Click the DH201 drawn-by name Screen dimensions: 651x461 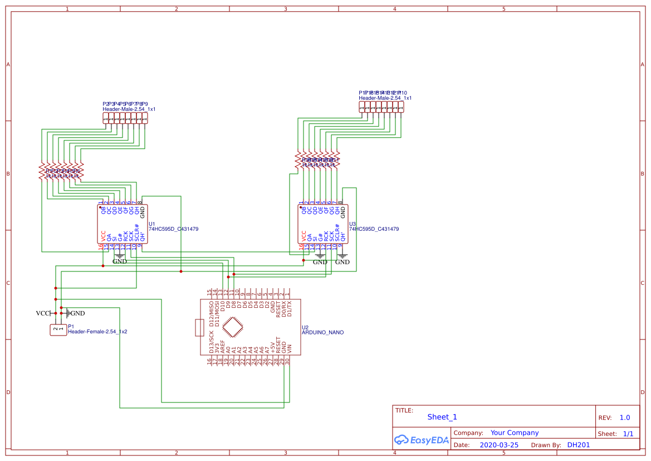coord(580,444)
